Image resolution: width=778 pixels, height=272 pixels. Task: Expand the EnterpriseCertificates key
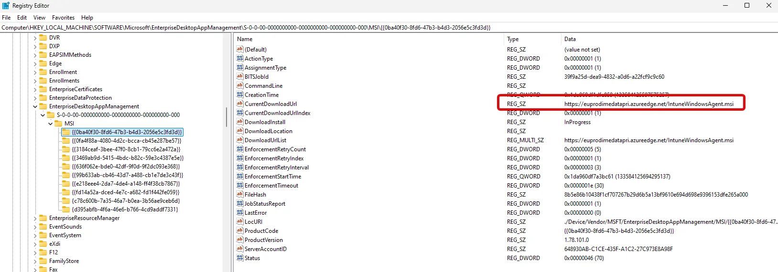(35, 89)
